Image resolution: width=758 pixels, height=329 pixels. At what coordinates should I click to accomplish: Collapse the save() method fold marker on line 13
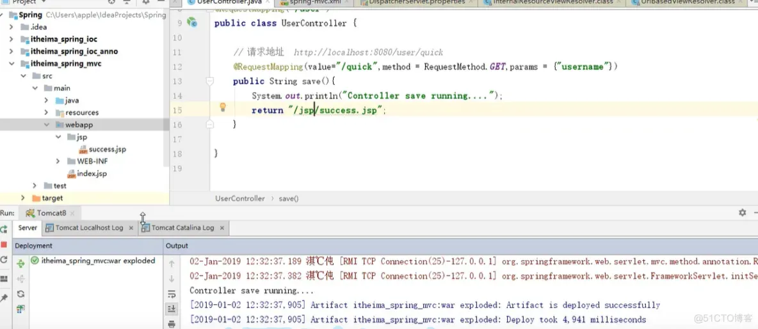point(210,81)
